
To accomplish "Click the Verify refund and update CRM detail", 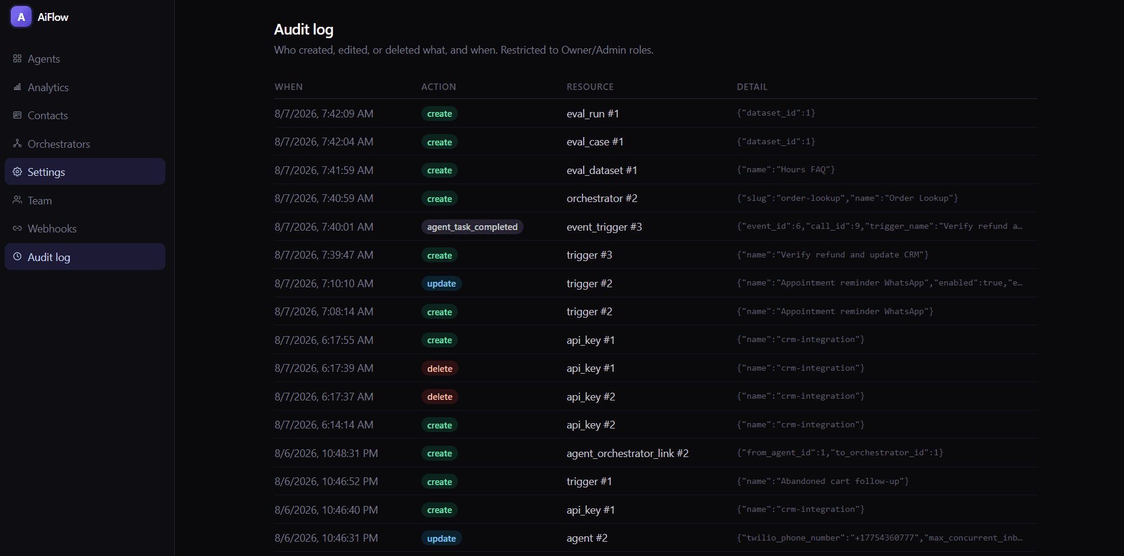I will point(833,255).
